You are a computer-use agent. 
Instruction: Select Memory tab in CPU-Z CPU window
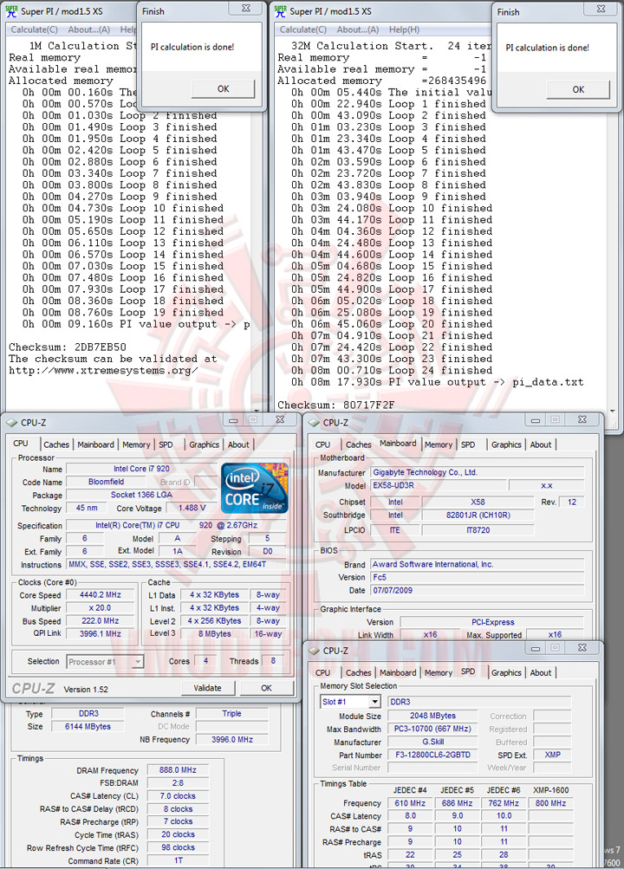136,444
